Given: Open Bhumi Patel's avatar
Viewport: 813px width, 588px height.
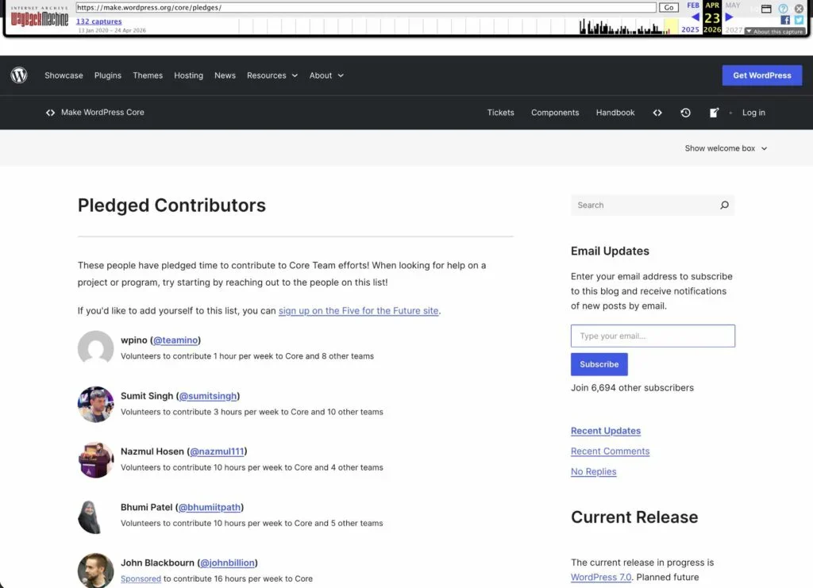Looking at the screenshot, I should click(95, 516).
